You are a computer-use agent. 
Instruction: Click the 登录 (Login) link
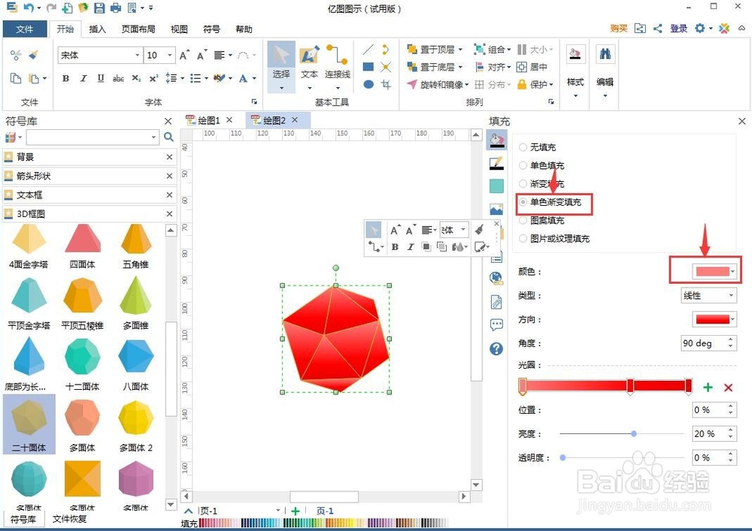tap(679, 29)
